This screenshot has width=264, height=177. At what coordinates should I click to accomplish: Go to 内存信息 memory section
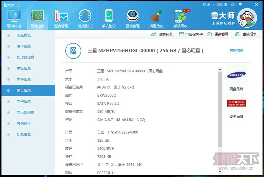coord(24,79)
